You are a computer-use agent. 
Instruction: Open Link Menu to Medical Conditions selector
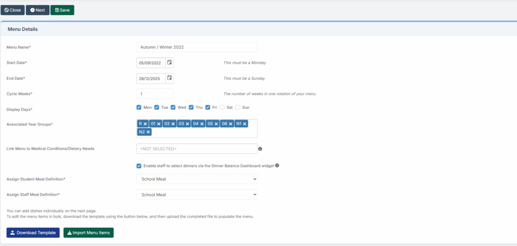tap(197, 149)
